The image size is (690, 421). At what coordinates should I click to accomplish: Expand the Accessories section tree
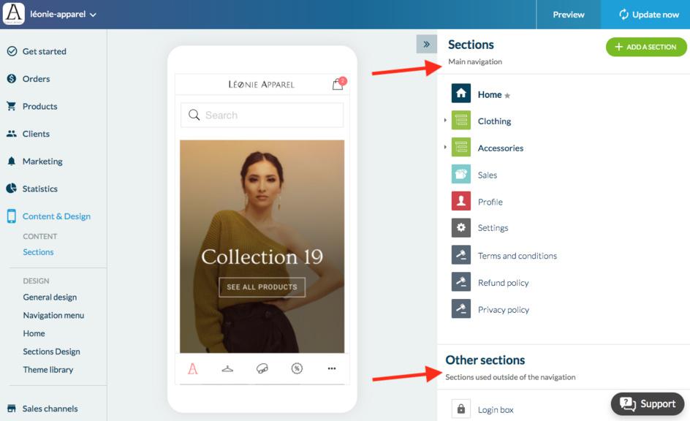coord(445,147)
